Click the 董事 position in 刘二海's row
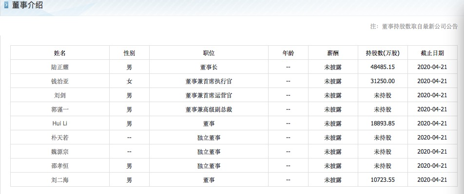This screenshot has width=464, height=194. point(209,180)
